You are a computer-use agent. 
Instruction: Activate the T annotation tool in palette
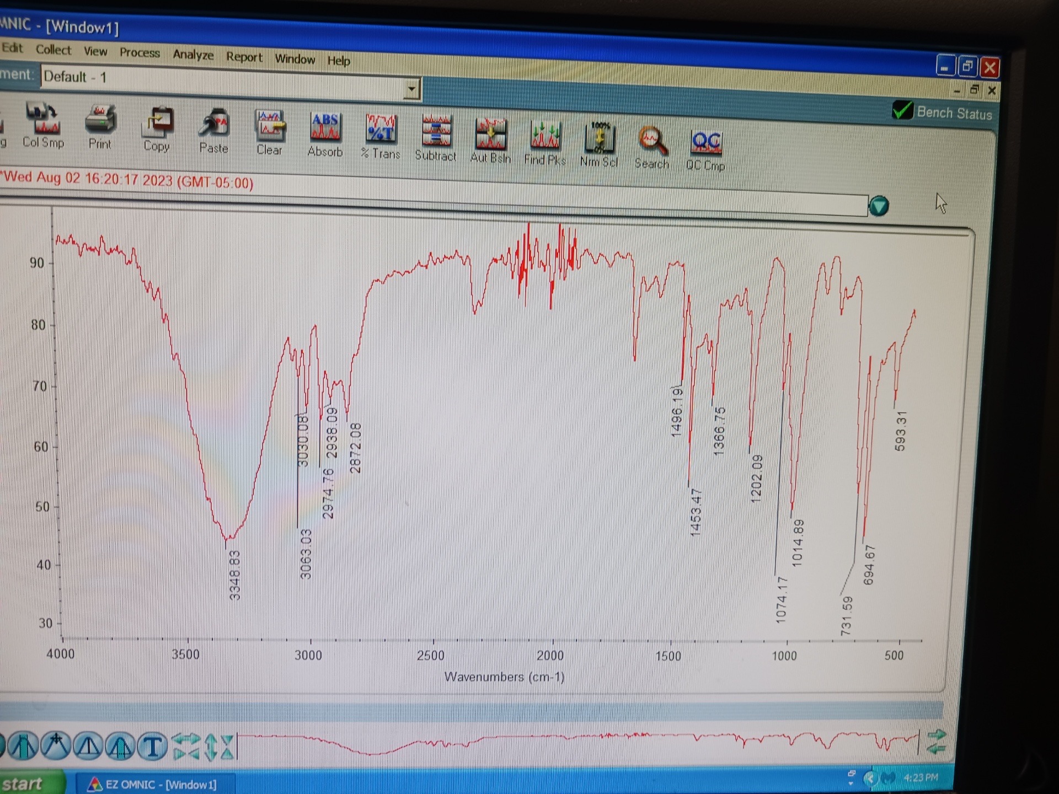(x=153, y=746)
